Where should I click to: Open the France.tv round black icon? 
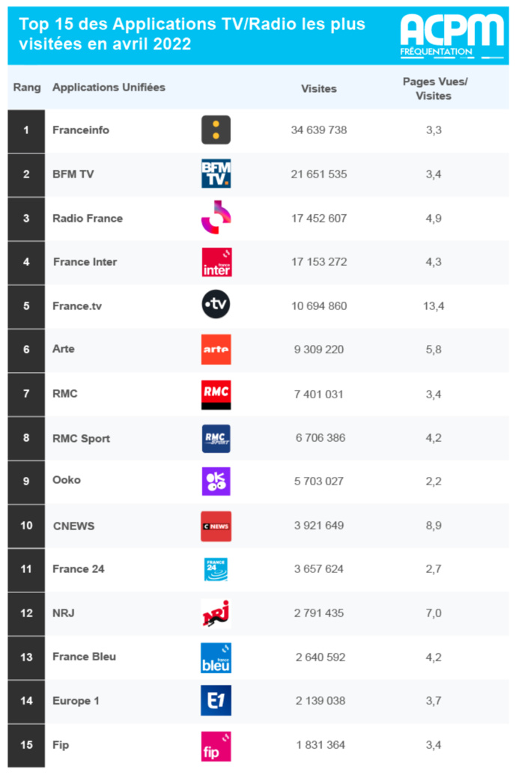216,305
